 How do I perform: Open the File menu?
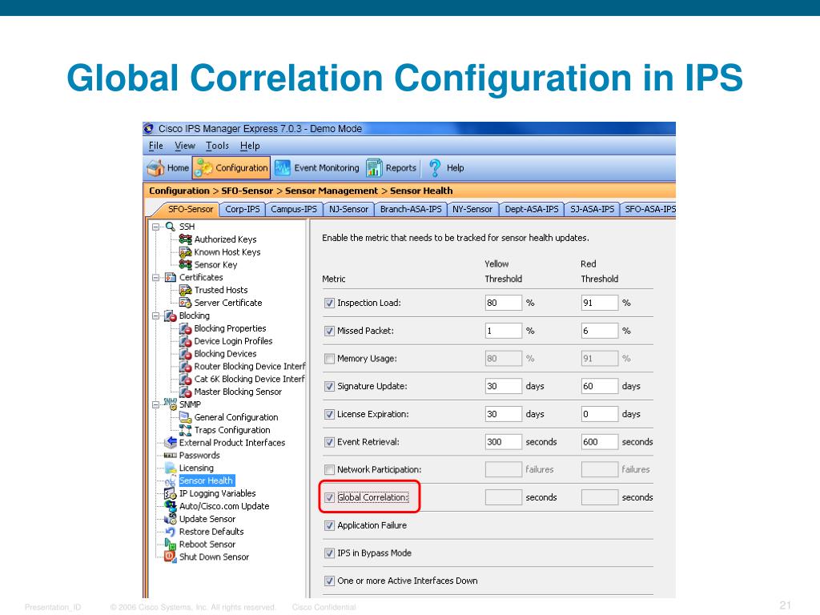pyautogui.click(x=156, y=146)
